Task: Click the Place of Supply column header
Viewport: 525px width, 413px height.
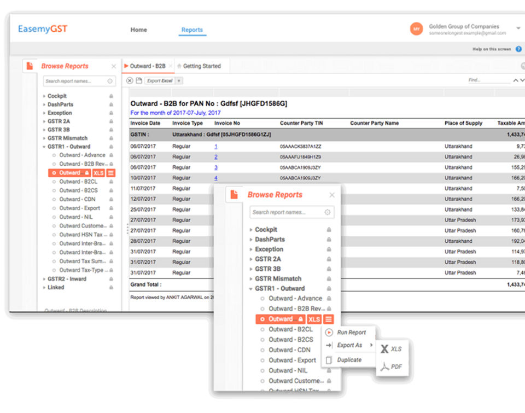Action: [463, 123]
